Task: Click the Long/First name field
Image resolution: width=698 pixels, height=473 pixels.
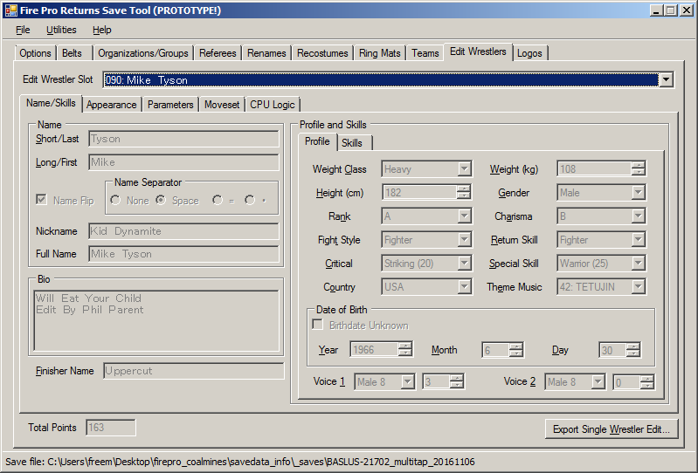Action: click(x=183, y=162)
